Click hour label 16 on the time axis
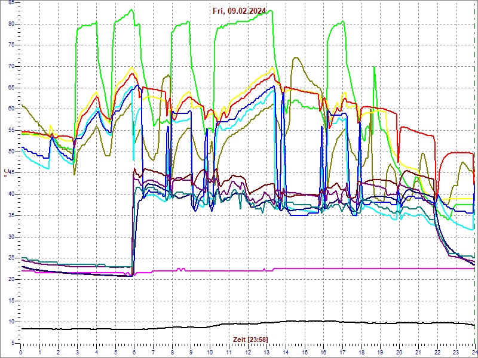The image size is (478, 358). (323, 352)
